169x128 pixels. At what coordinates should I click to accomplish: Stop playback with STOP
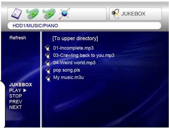(16, 96)
